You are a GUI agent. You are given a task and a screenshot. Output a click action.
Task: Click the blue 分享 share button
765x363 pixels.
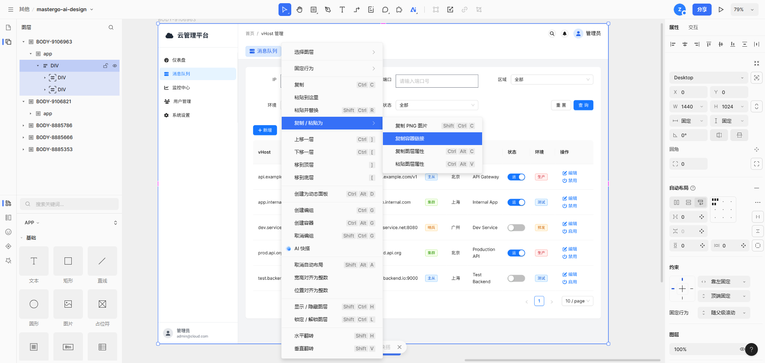(x=702, y=9)
